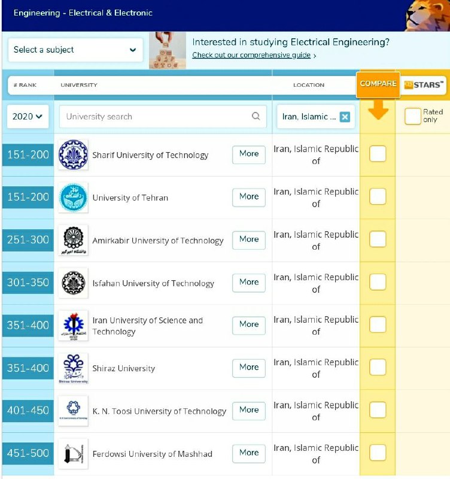This screenshot has width=450, height=479.
Task: Click More for K. N. Toosi University
Action: click(249, 411)
